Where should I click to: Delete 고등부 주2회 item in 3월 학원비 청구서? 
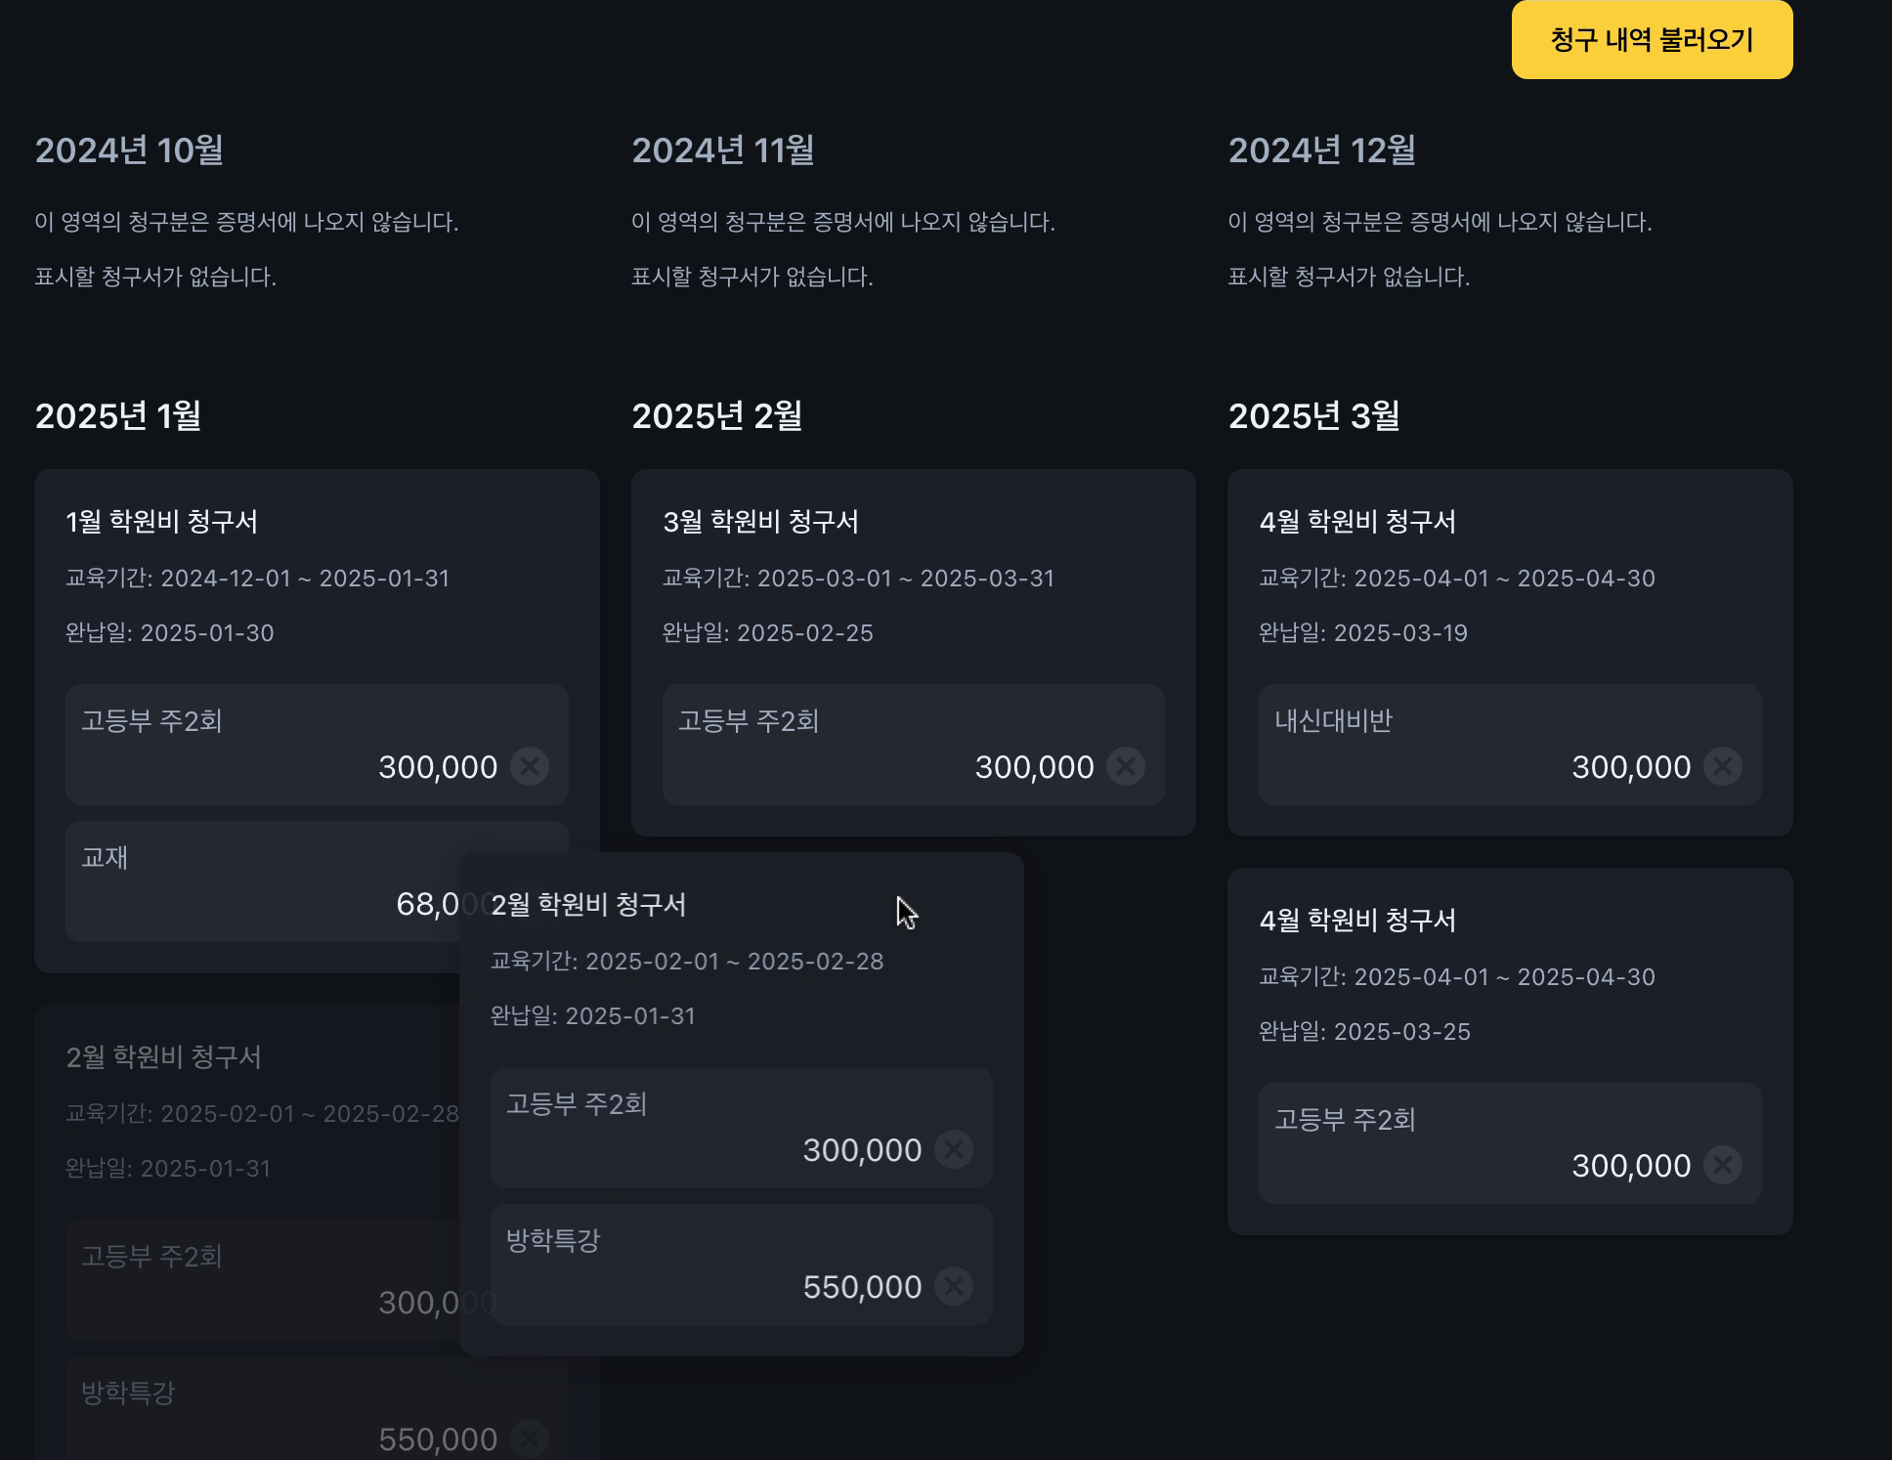pyautogui.click(x=1126, y=766)
